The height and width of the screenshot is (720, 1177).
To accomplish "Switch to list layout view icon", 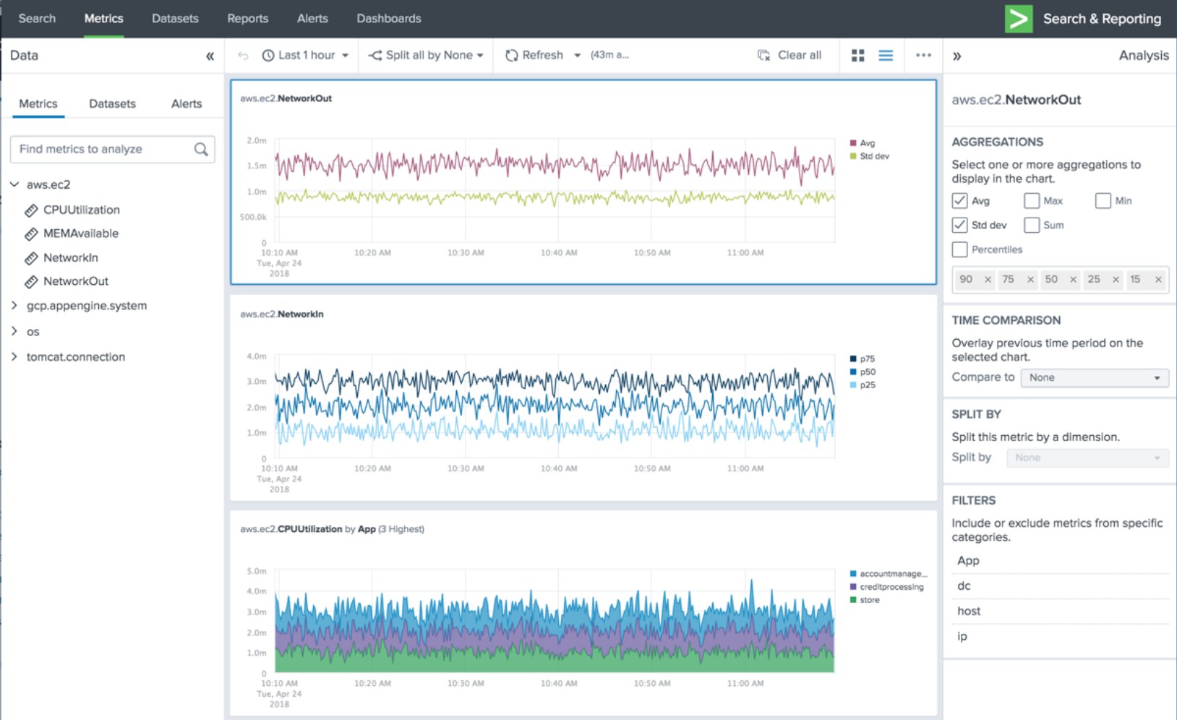I will (886, 55).
